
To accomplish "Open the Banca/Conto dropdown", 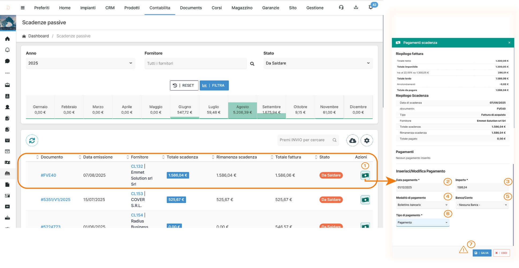I will click(x=482, y=205).
